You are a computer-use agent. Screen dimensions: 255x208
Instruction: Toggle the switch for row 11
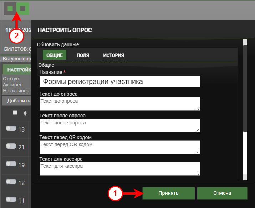click(x=11, y=199)
